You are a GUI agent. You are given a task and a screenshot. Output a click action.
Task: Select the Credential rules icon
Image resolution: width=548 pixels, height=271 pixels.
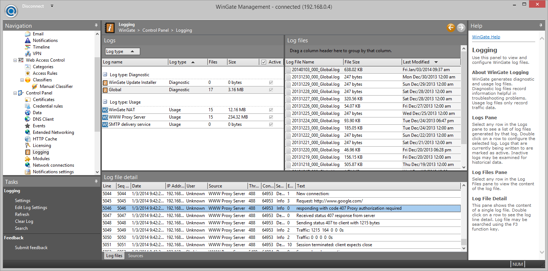point(28,106)
